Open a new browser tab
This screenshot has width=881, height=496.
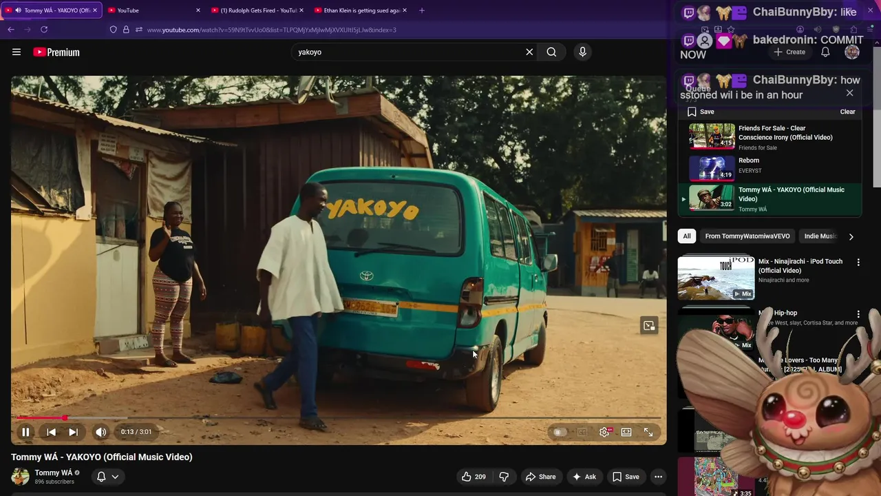pos(422,10)
